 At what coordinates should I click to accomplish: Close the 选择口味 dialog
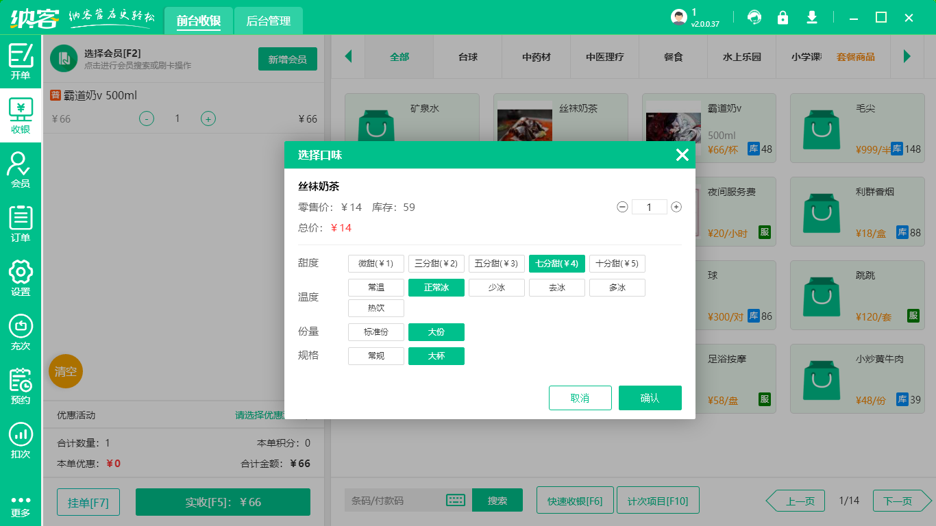click(x=682, y=155)
